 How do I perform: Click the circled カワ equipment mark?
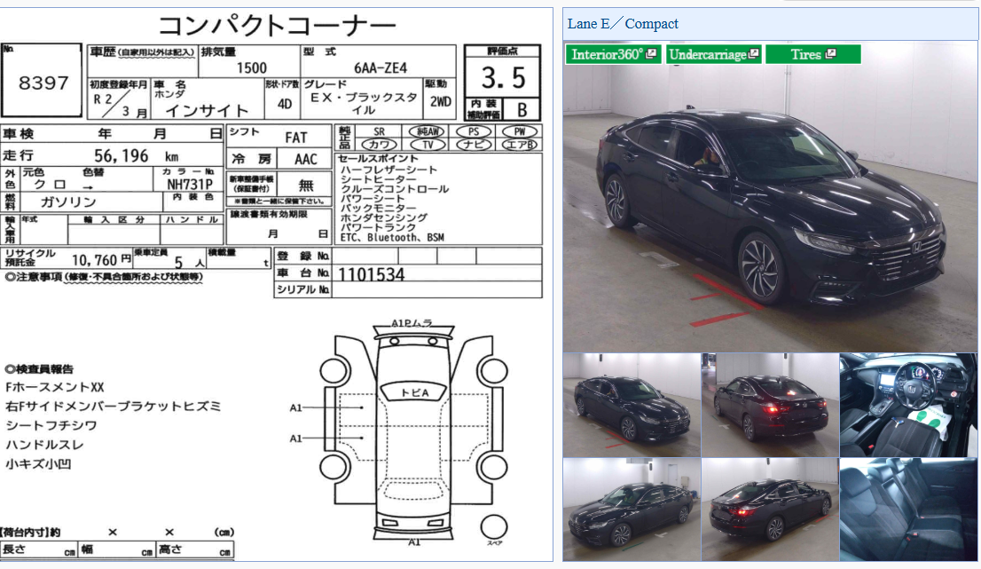click(379, 145)
